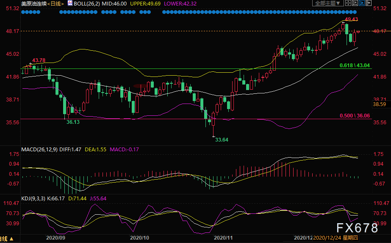Image resolution: width=391 pixels, height=243 pixels.
Task: Click the cross marker at the 33.64 low
Action: click(x=214, y=136)
